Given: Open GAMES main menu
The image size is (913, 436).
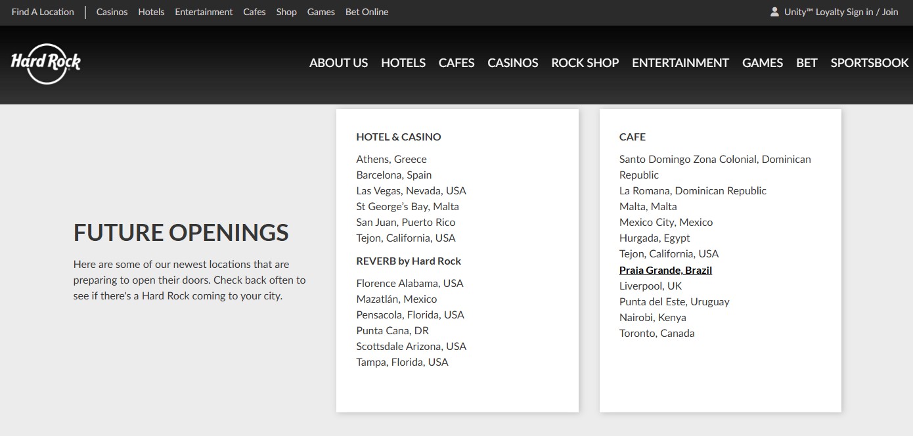Looking at the screenshot, I should pos(763,63).
